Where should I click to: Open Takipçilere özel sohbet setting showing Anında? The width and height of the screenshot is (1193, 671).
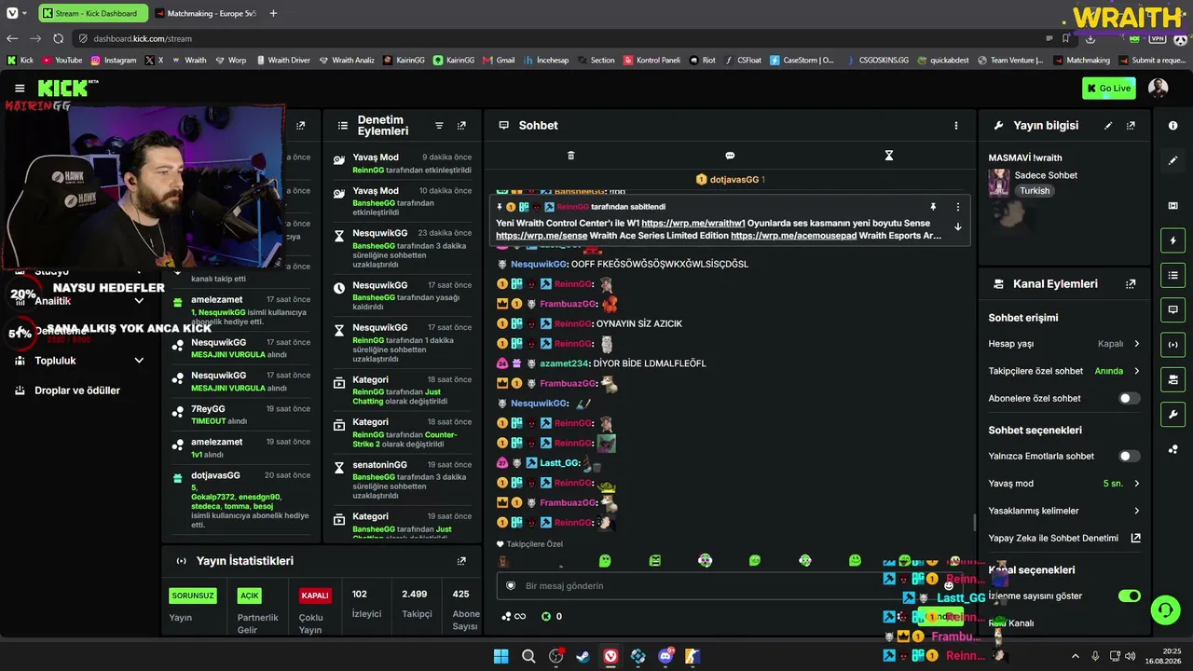coord(1063,371)
